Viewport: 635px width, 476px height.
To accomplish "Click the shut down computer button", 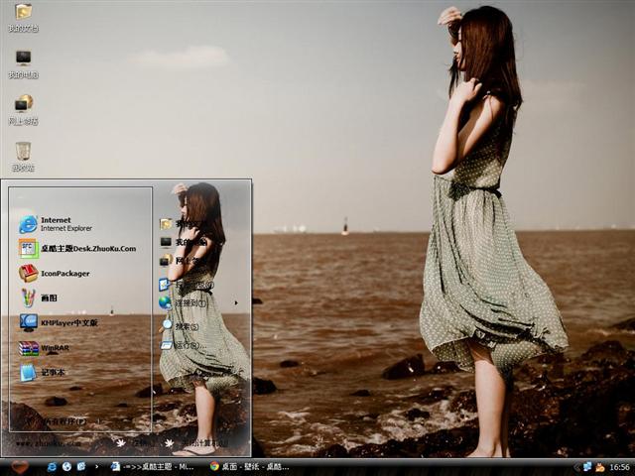I will [197, 442].
